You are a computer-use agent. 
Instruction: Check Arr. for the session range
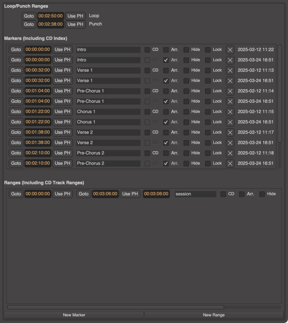click(x=242, y=194)
